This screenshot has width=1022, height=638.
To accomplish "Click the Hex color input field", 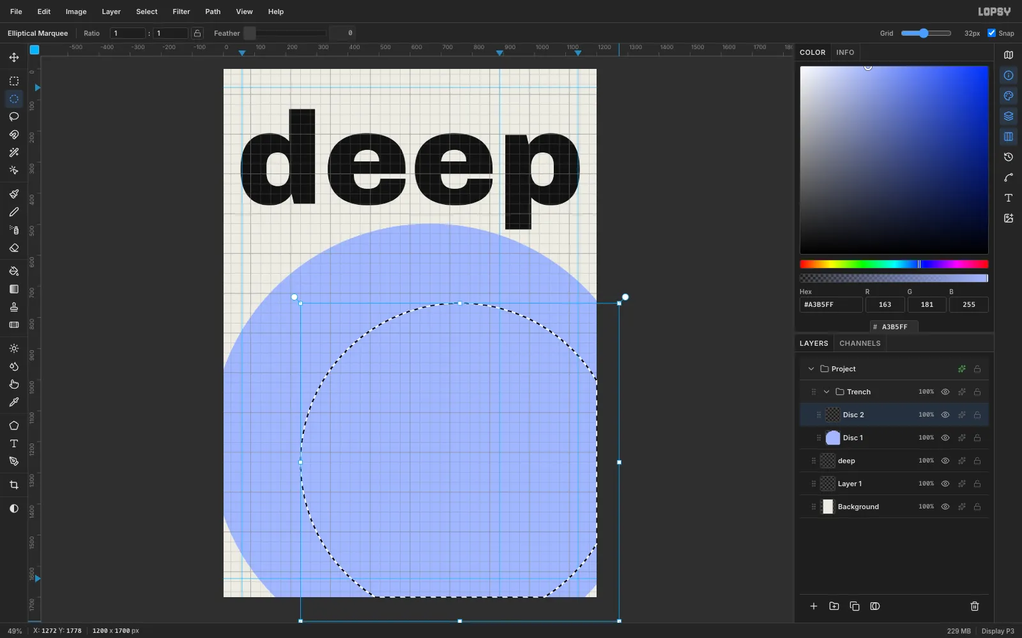I will coord(831,304).
